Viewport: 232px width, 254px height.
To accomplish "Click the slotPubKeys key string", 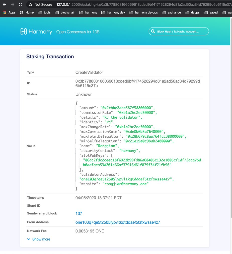I will pyautogui.click(x=142, y=162).
